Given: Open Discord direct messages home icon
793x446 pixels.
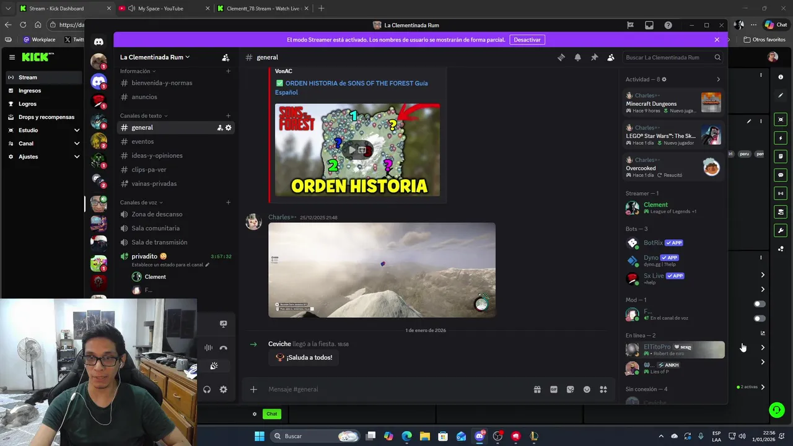Looking at the screenshot, I should 99,42.
